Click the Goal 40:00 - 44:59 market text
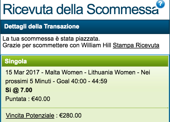The image size is (170, 122). [x=82, y=81]
